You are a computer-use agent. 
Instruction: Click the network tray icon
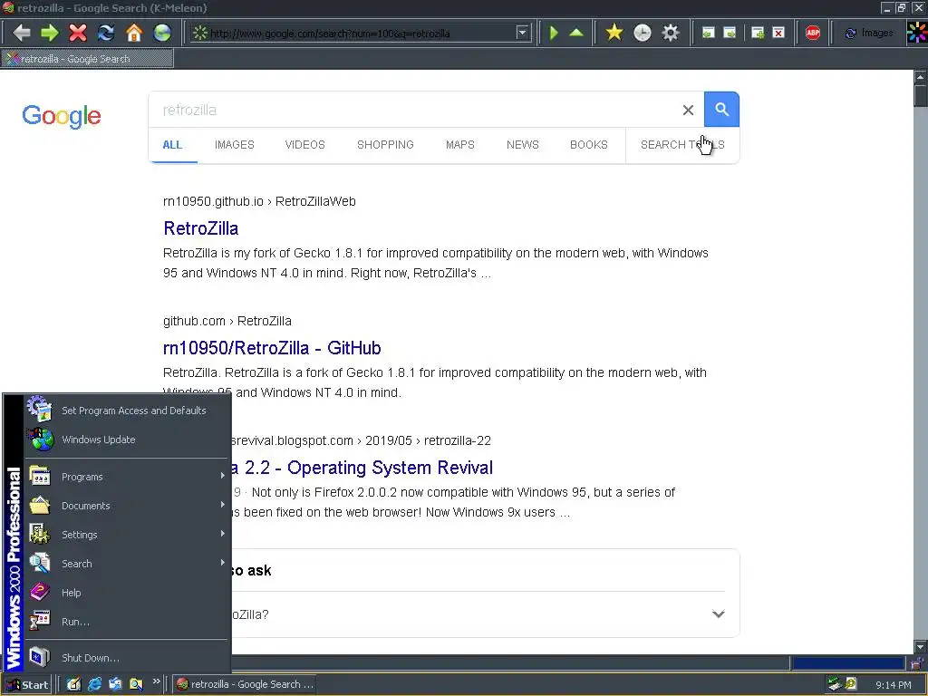[x=835, y=684]
